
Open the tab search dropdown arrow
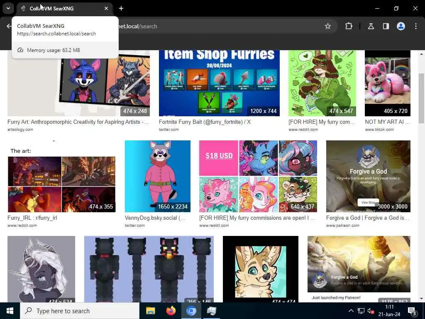click(x=8, y=8)
